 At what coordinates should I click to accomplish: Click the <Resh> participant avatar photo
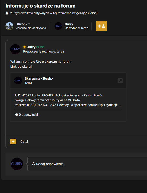[x=10, y=26]
